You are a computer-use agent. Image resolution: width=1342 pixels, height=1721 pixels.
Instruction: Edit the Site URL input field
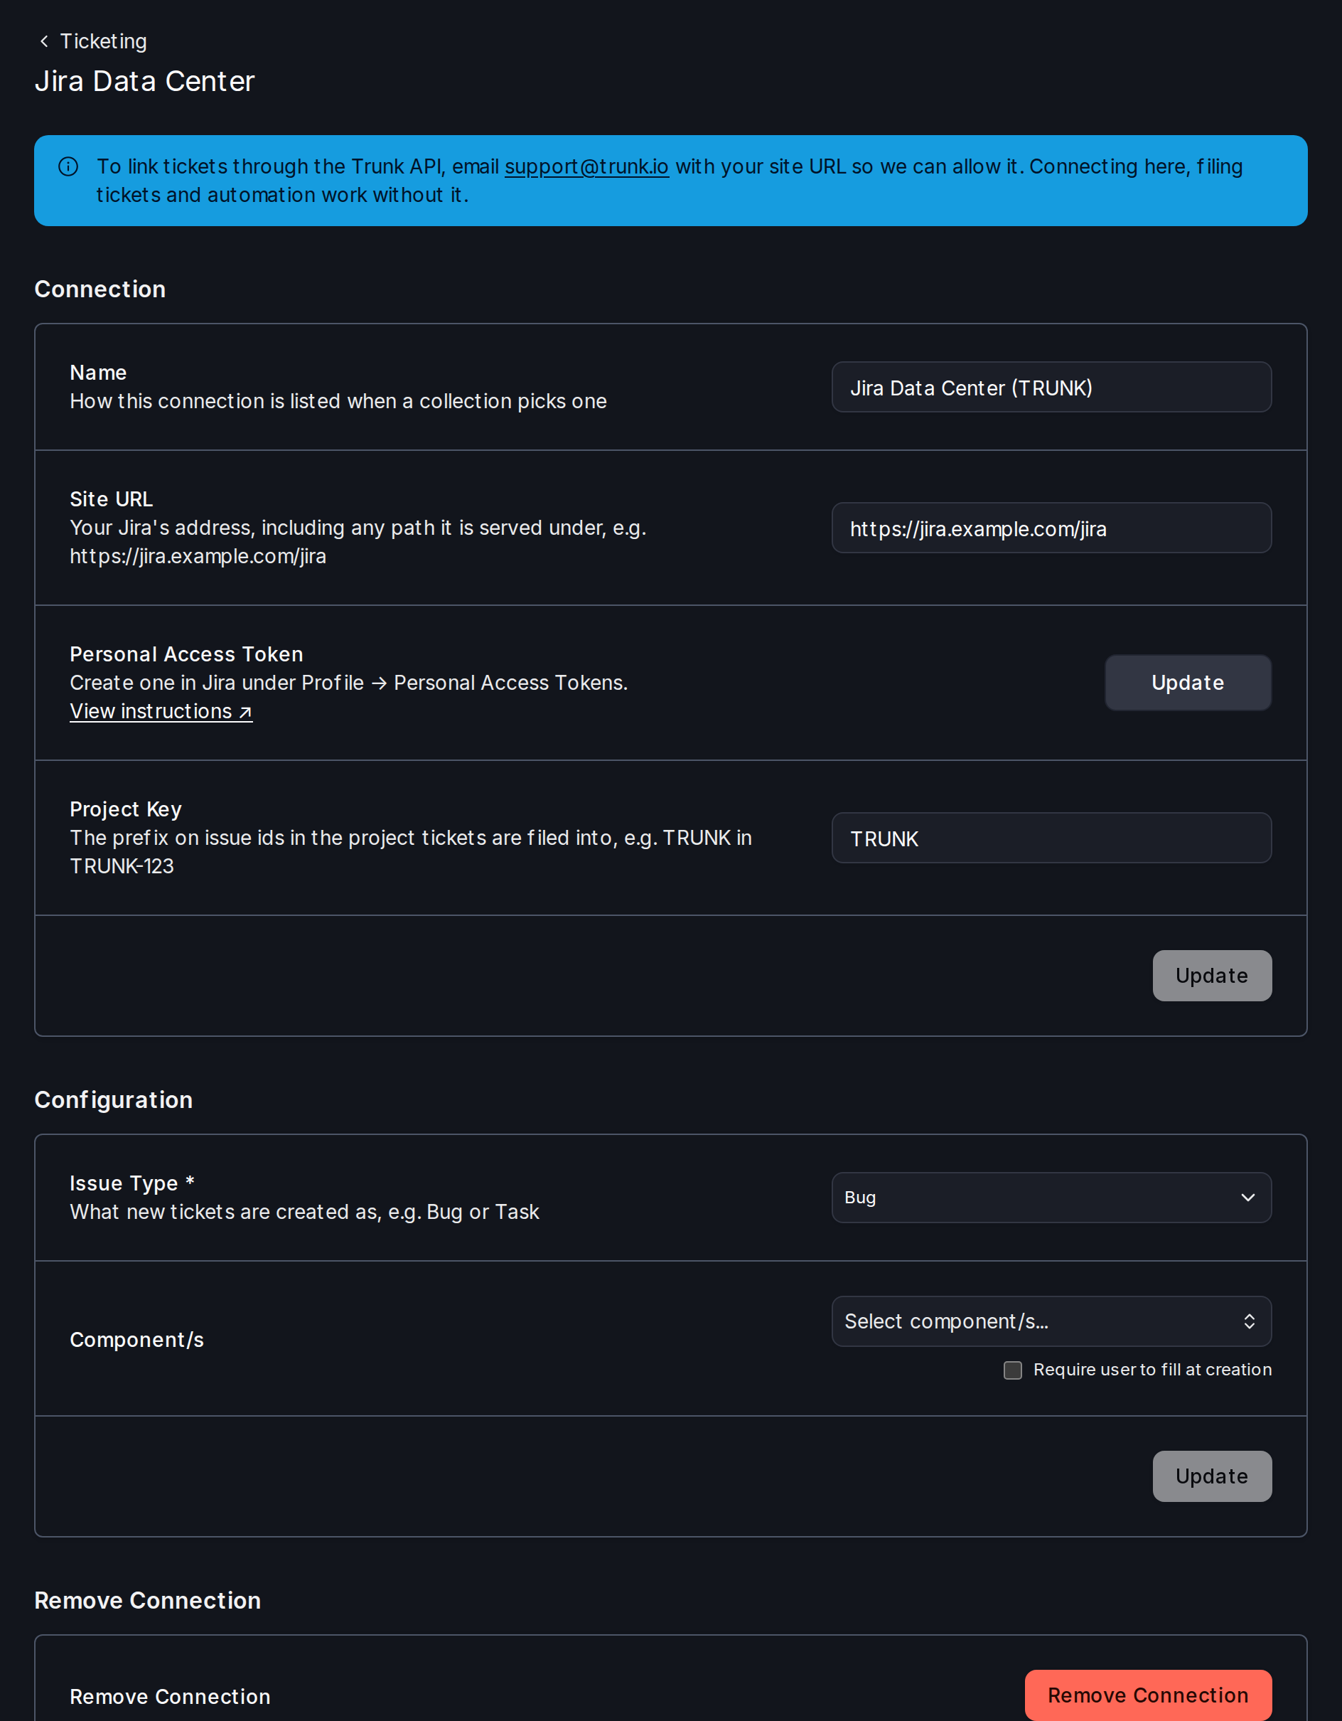(1051, 528)
